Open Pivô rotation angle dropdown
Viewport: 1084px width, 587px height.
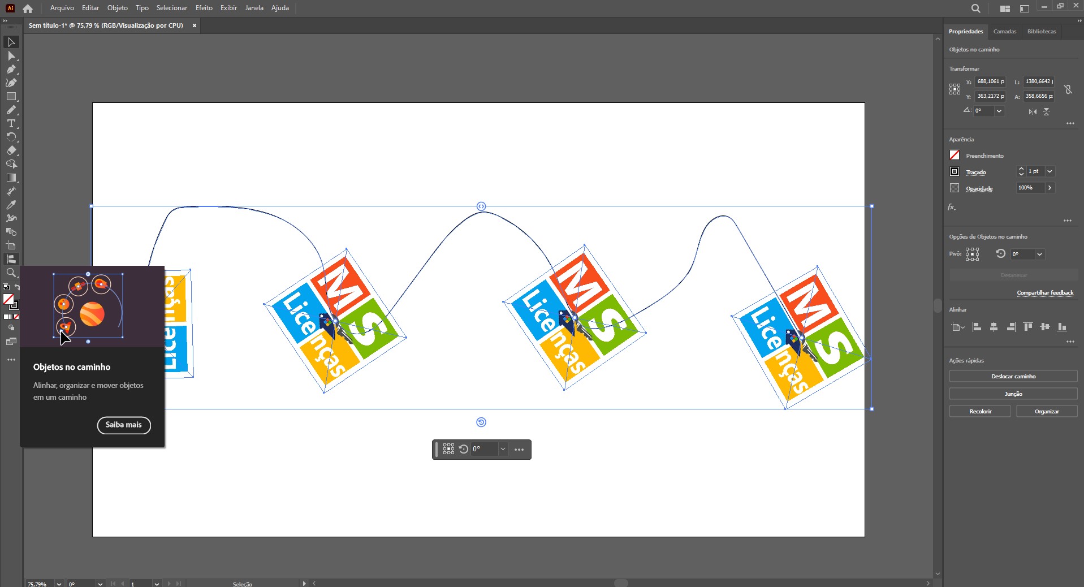(1039, 254)
